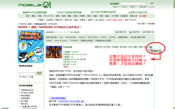Open the 個人控制台 link

pos(100,20)
